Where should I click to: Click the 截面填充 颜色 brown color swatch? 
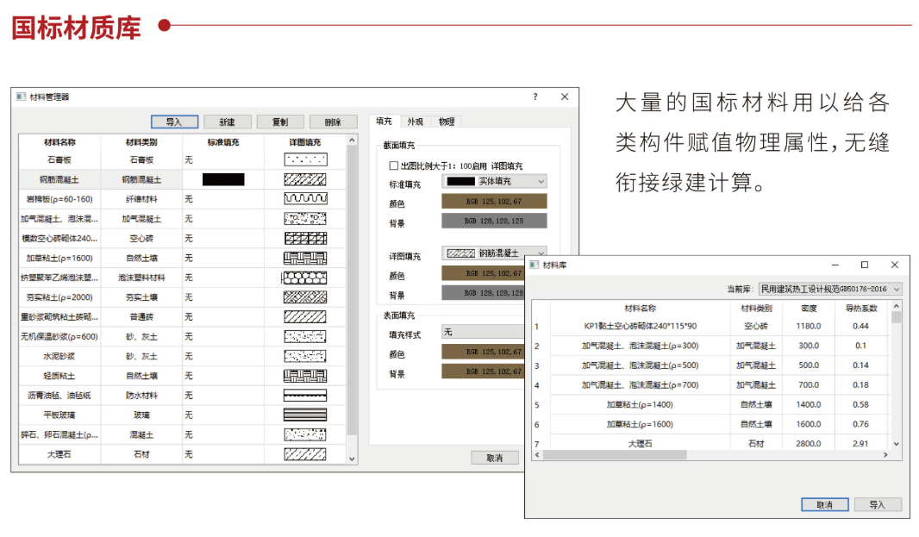(x=494, y=203)
